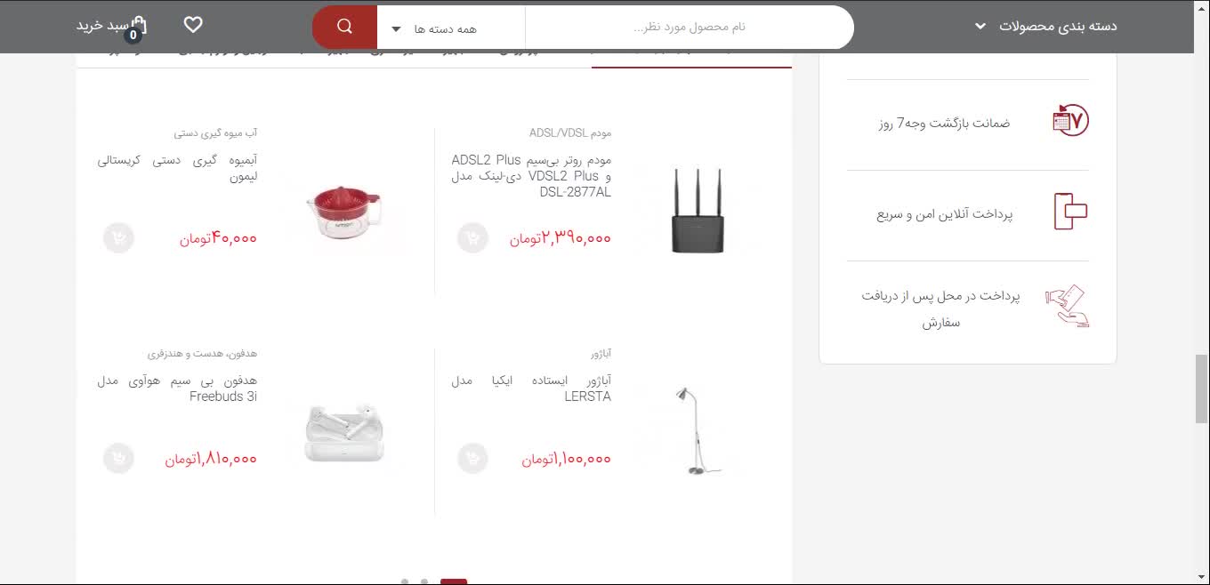Click the red search magnifier button
The image size is (1210, 585).
click(345, 27)
